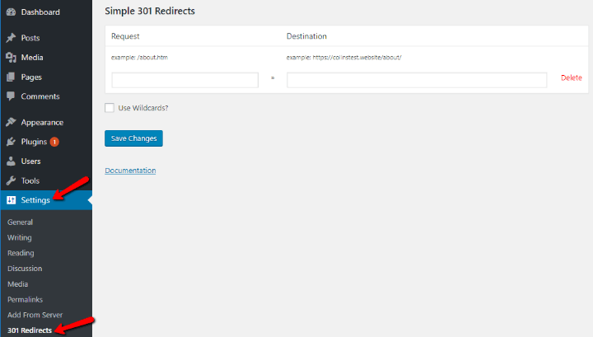Image resolution: width=593 pixels, height=337 pixels.
Task: Click the Comments speech bubble icon
Action: click(11, 96)
